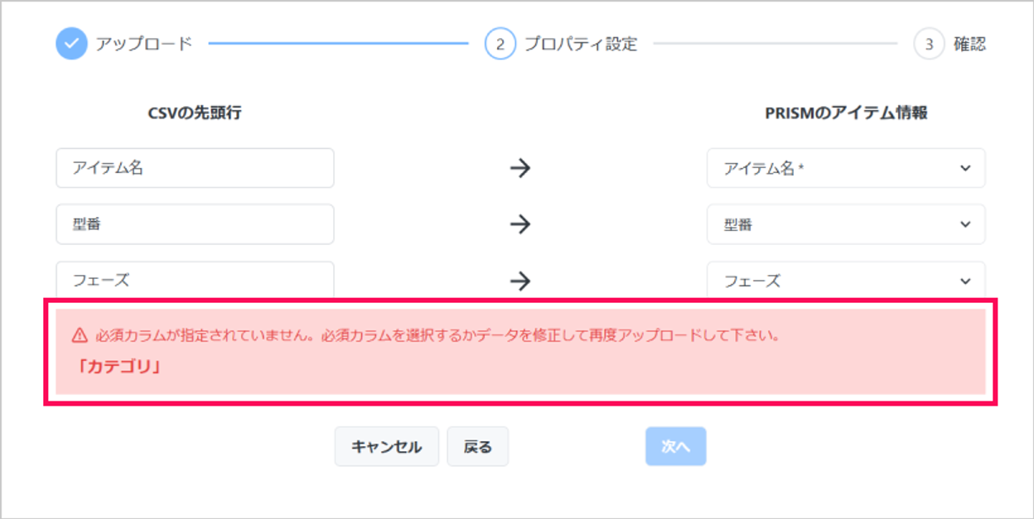1034x519 pixels.
Task: Open the 型番 PRISM item dropdown
Action: tap(846, 224)
